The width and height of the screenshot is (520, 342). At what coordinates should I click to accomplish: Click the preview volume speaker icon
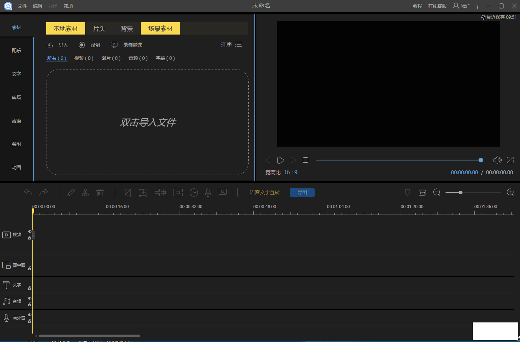pyautogui.click(x=497, y=160)
